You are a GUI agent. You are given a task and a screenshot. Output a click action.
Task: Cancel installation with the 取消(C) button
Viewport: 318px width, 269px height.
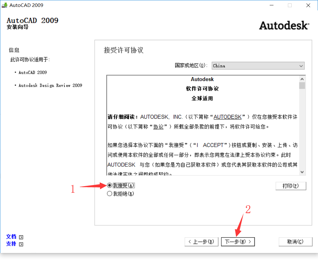[295, 242]
